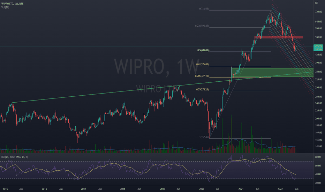Click the 290.00 price axis label
Image resolution: width=325 pixels, height=192 pixels.
pyautogui.click(x=318, y=88)
